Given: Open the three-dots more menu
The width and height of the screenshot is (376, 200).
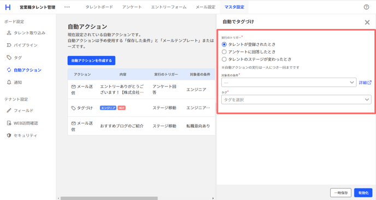Looking at the screenshot, I should (67, 7).
